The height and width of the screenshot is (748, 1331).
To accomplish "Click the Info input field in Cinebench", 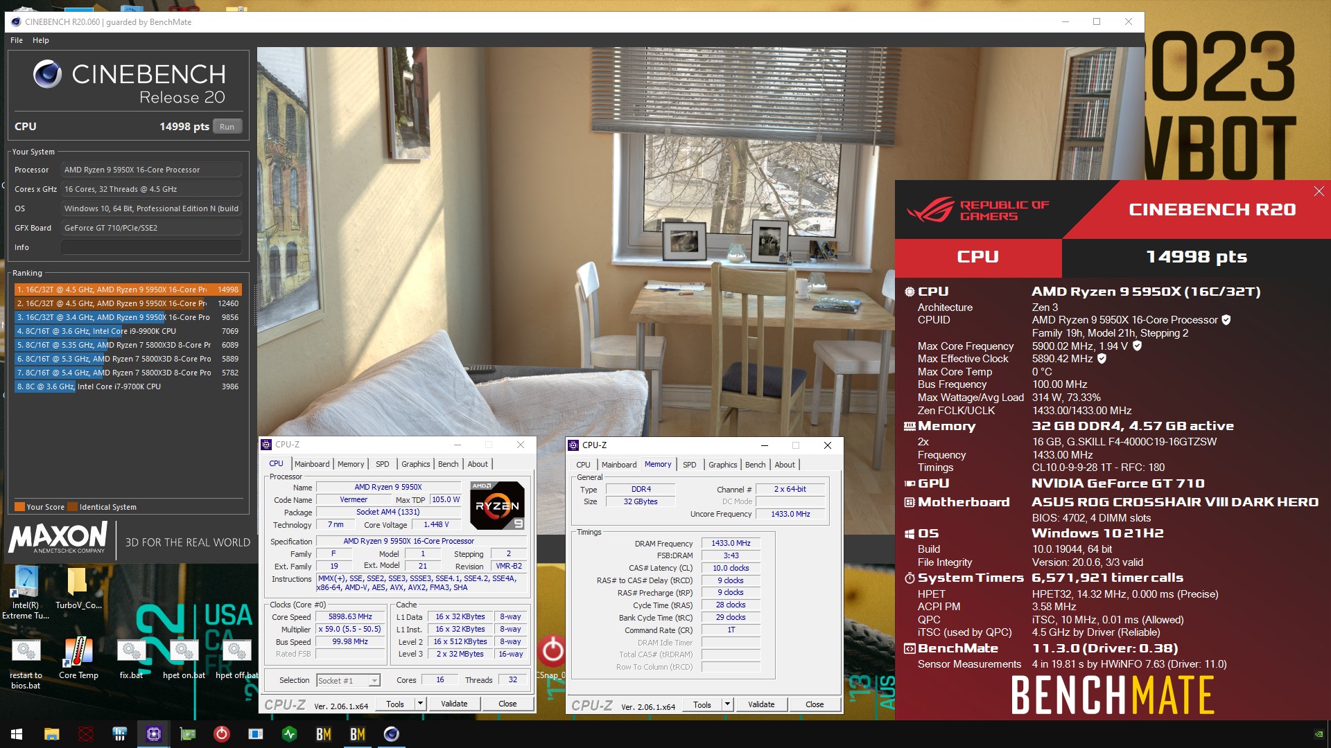I will (x=151, y=247).
